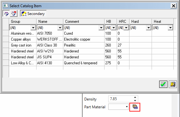This screenshot has width=180, height=117.
Task: Click the Quenched & tempered comment cell
Action: [x=84, y=63]
